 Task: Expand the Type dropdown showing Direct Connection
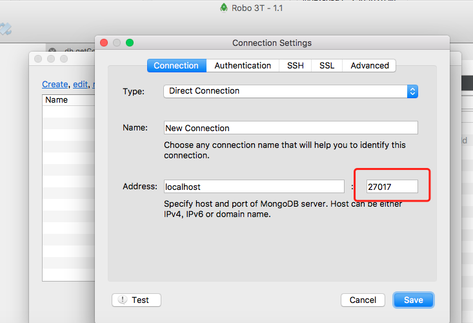coord(291,91)
